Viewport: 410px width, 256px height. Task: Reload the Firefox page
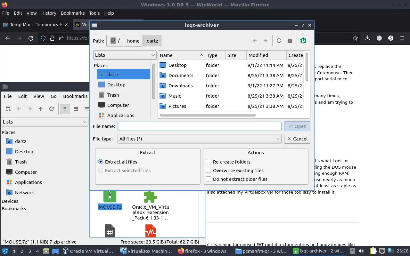[31, 38]
